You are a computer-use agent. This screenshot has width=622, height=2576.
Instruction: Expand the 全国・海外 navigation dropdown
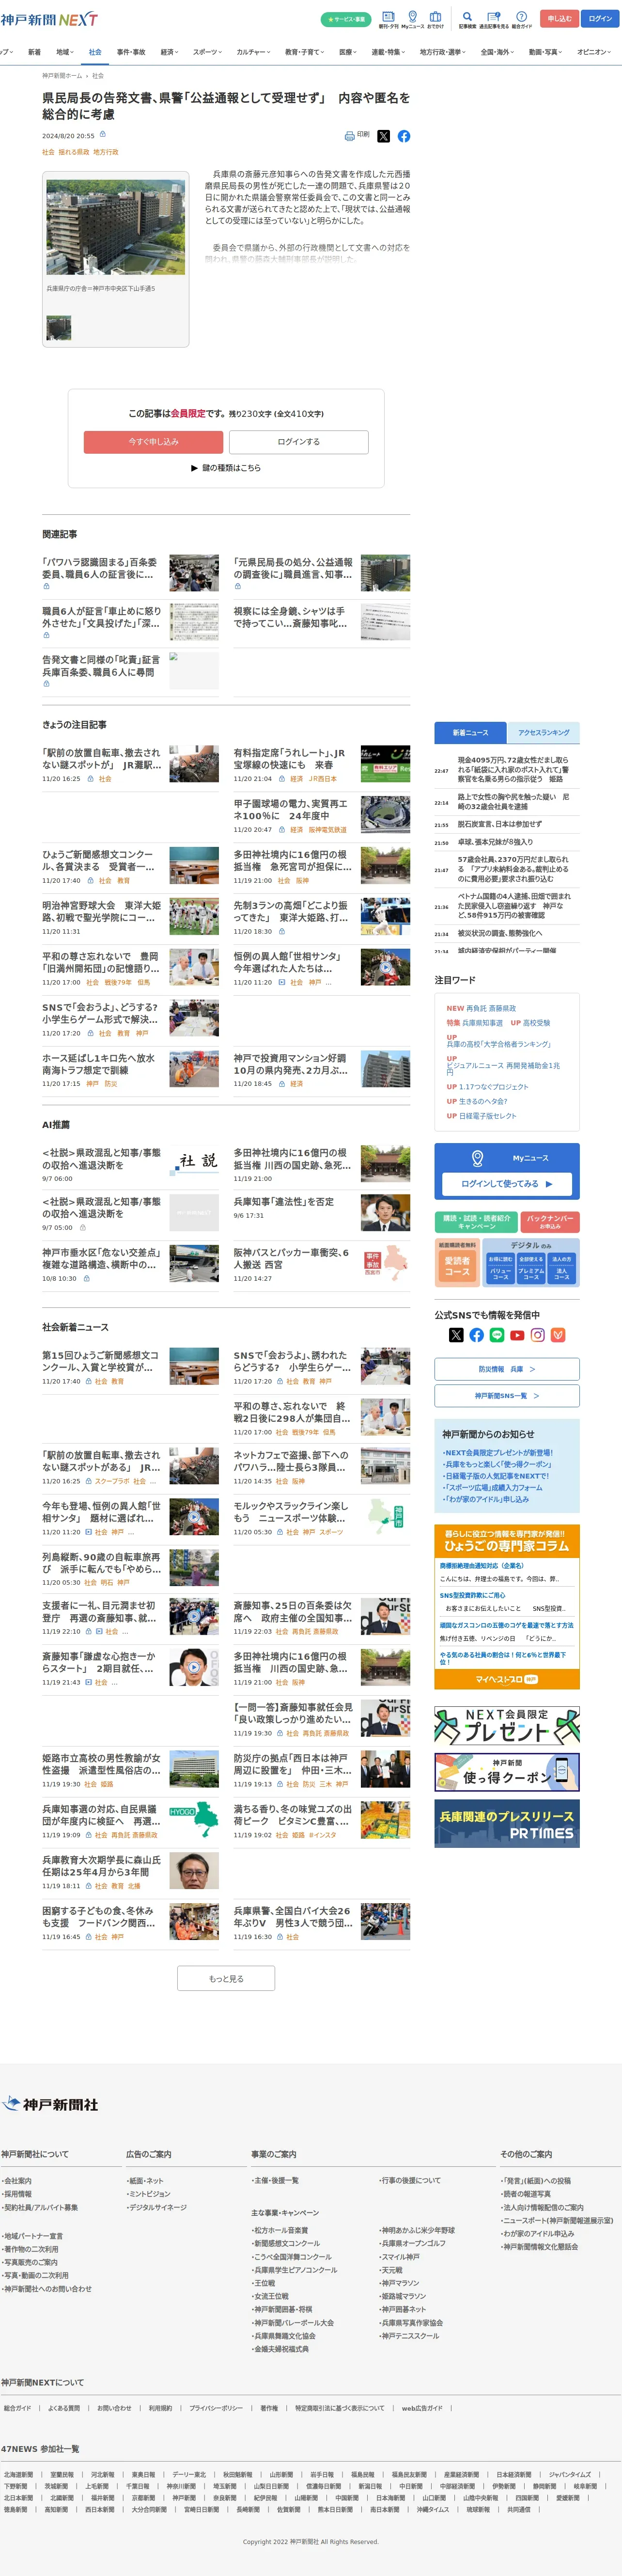[499, 52]
